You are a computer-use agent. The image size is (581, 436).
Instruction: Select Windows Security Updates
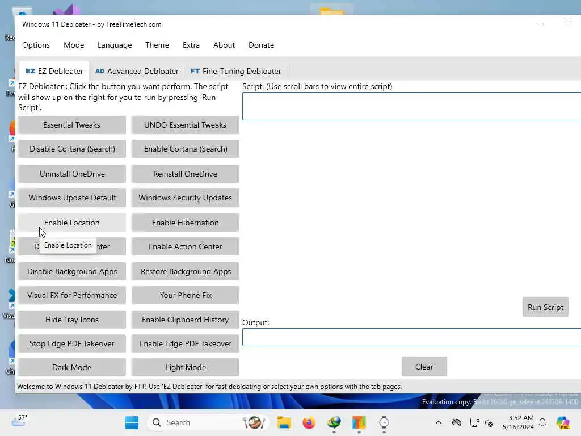(x=186, y=198)
